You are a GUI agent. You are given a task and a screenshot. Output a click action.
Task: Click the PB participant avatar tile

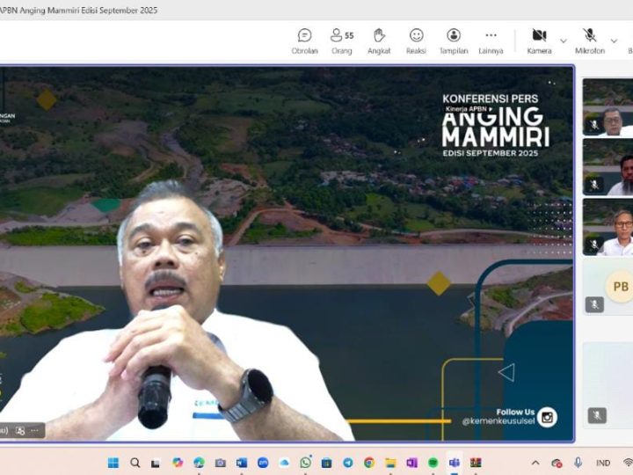619,287
